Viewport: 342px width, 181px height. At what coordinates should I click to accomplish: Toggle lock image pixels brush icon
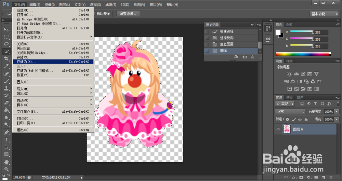pos(294,120)
